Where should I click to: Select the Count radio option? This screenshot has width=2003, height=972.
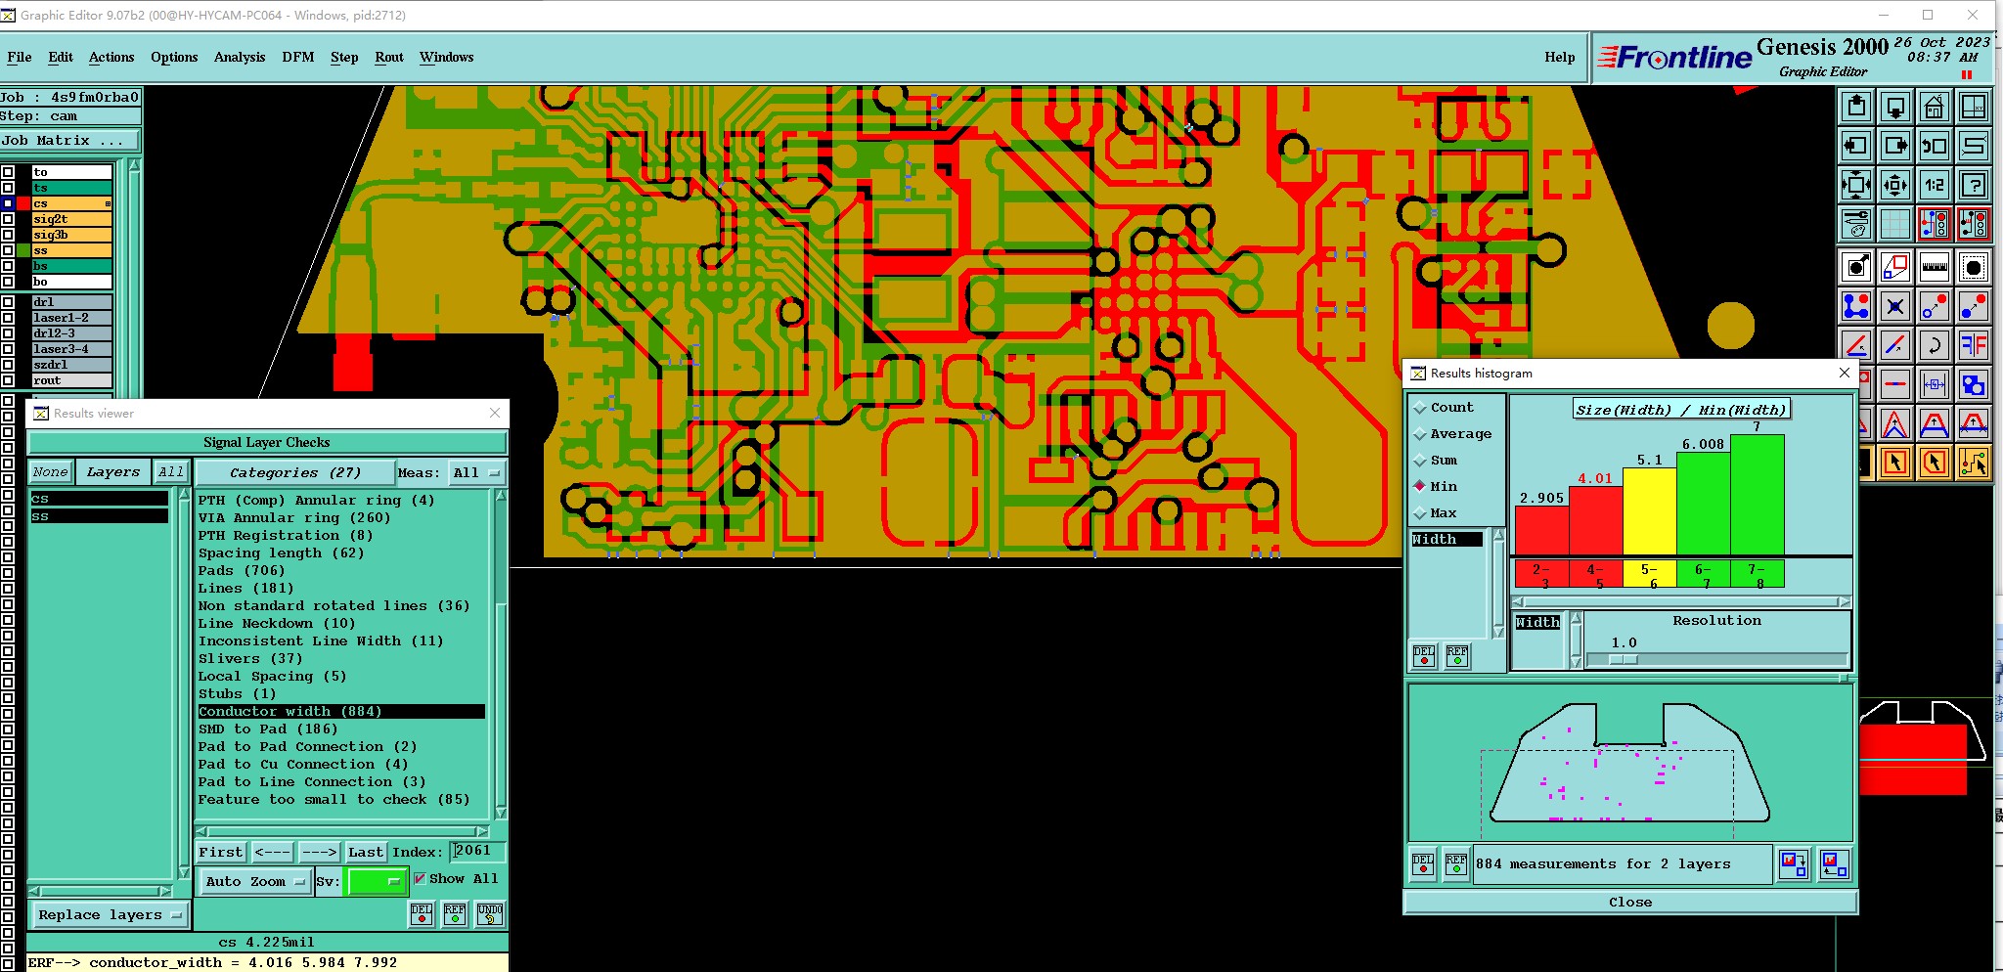click(x=1444, y=408)
